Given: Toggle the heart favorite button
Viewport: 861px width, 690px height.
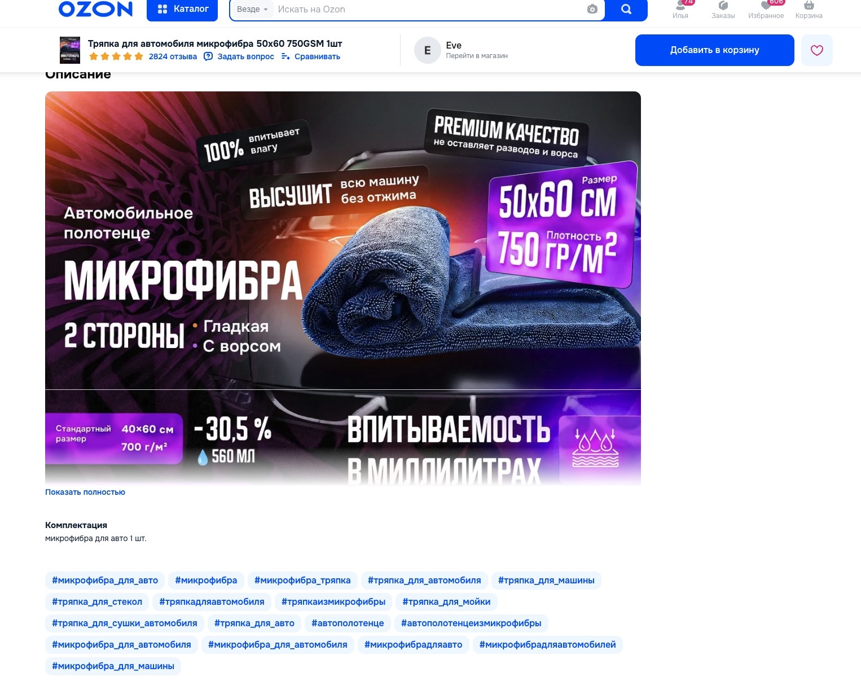Looking at the screenshot, I should click(x=817, y=50).
